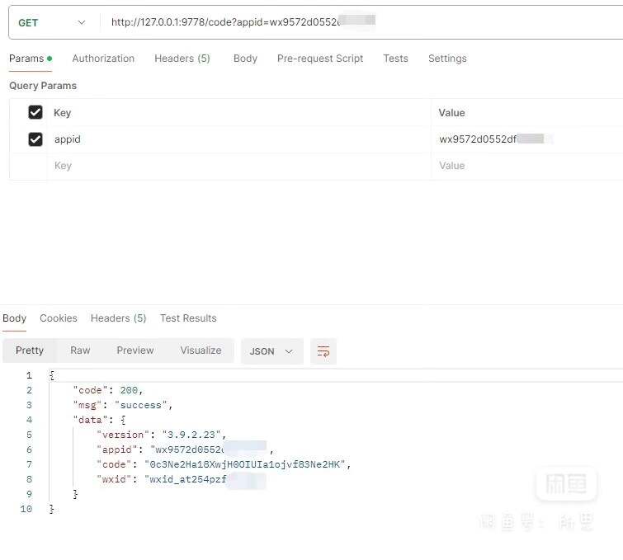
Task: Click the empty Key placeholder field
Action: (238, 166)
